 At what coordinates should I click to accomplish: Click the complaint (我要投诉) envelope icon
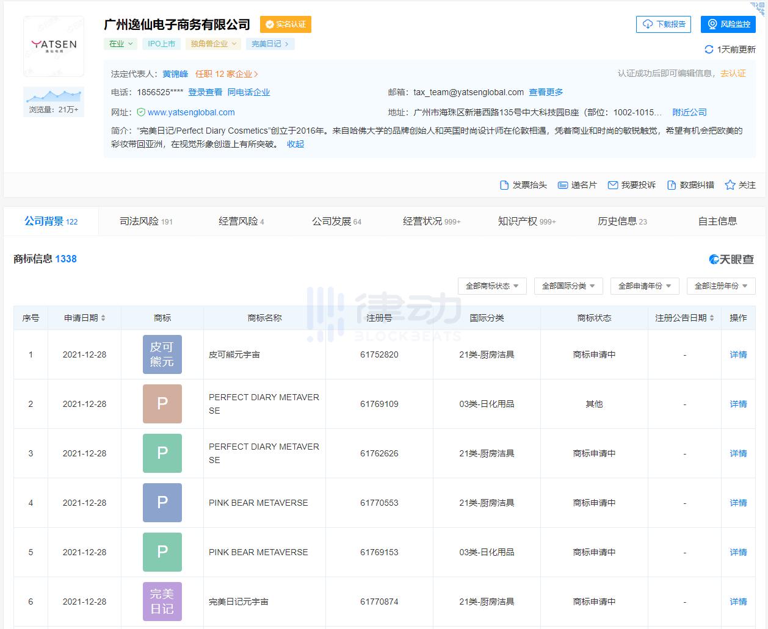pos(613,185)
